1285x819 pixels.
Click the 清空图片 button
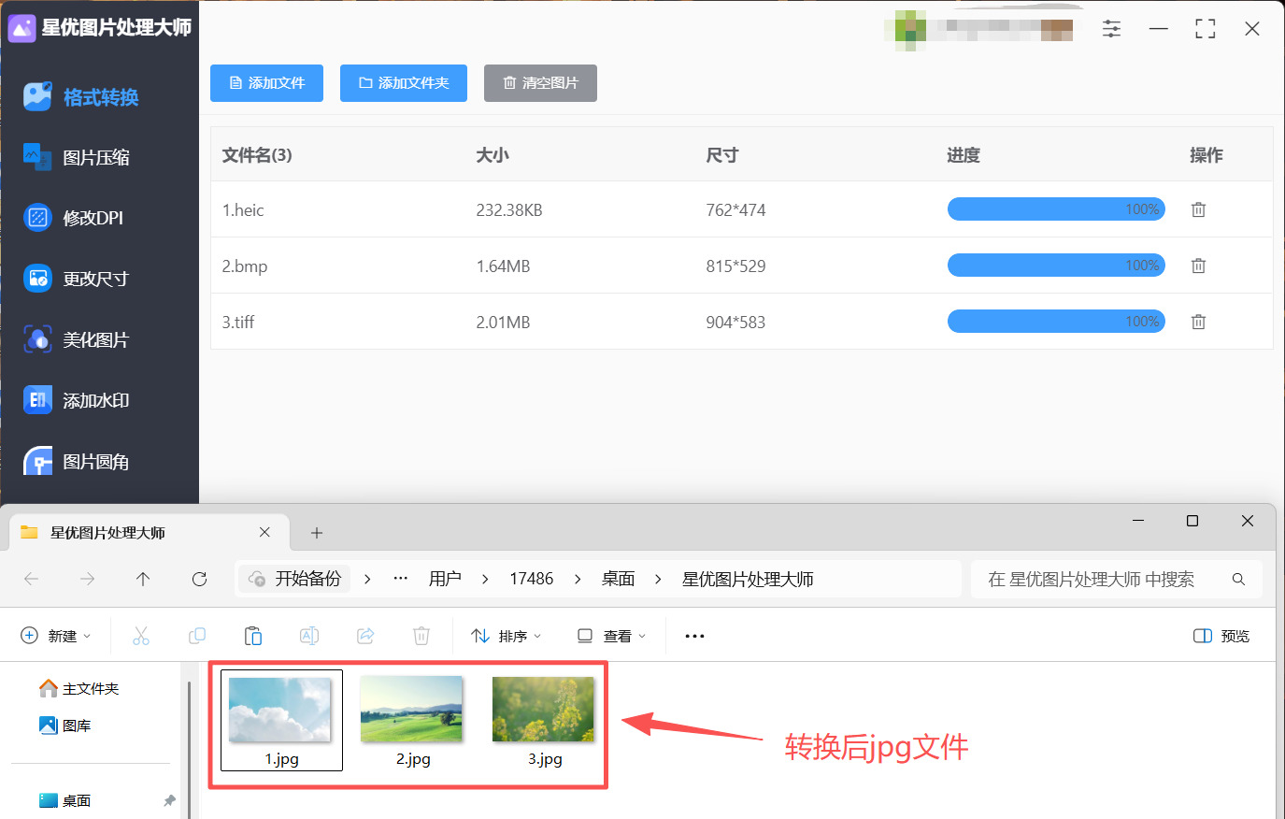(540, 83)
